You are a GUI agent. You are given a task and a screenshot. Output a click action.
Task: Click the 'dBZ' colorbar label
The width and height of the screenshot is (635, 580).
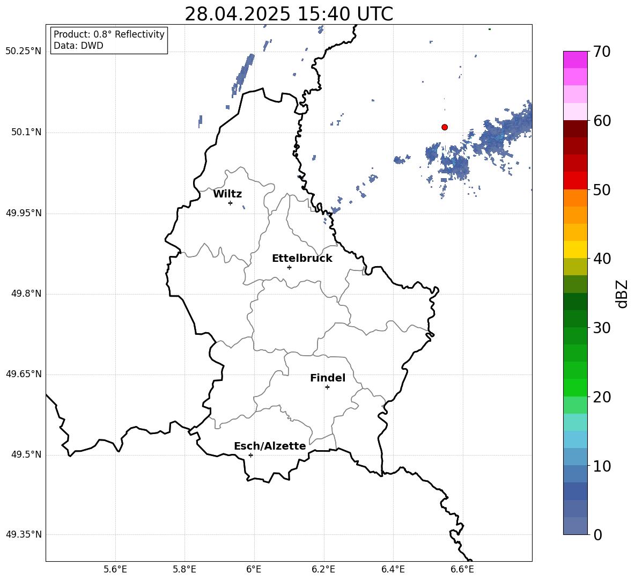[623, 294]
